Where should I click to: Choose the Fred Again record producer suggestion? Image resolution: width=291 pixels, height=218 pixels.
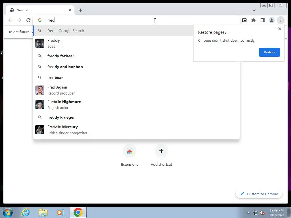(136, 90)
